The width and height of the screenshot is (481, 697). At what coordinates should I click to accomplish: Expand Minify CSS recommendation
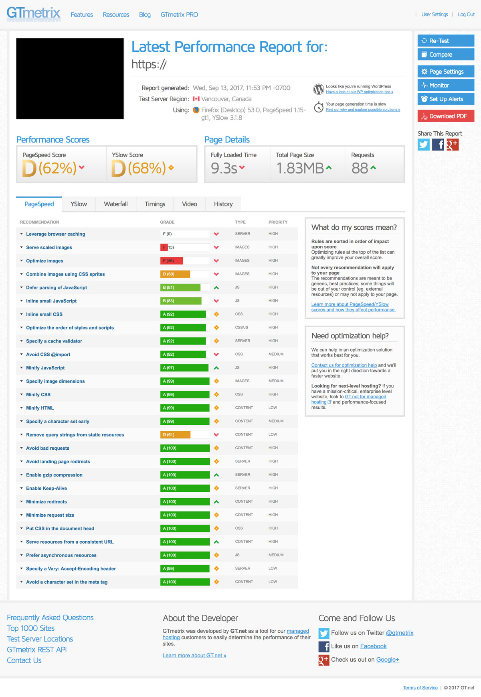[x=38, y=395]
